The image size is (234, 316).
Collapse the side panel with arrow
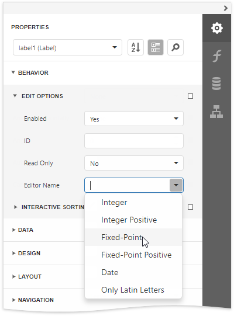tap(226, 8)
